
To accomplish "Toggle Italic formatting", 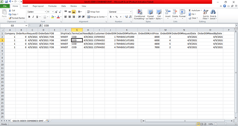I will tap(33, 17).
